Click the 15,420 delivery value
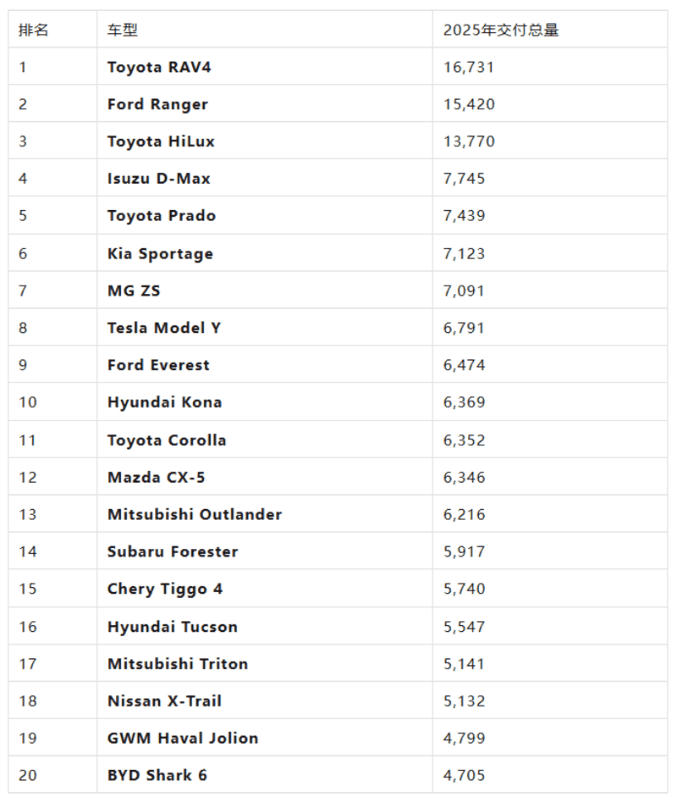The height and width of the screenshot is (803, 677). click(469, 104)
